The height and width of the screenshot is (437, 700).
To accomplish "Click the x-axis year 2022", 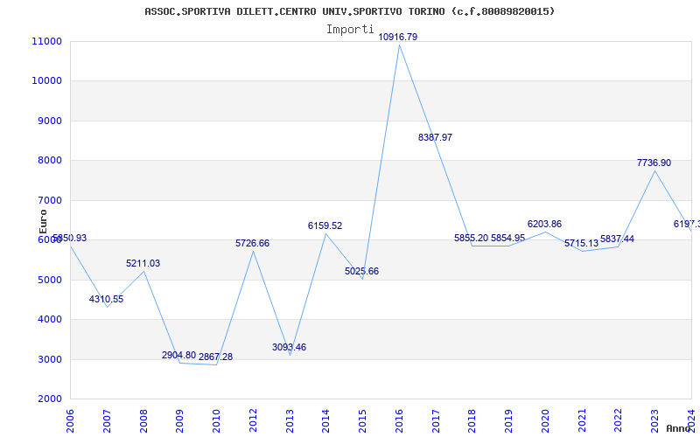I will [x=619, y=421].
